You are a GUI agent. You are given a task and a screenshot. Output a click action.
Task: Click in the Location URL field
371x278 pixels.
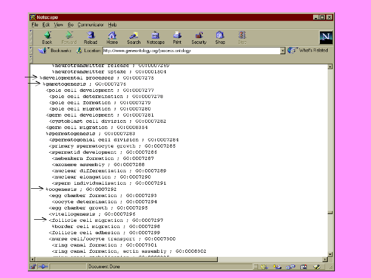[x=191, y=51]
